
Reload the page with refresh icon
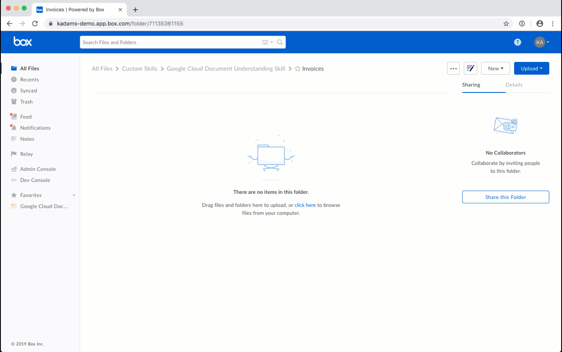click(36, 24)
